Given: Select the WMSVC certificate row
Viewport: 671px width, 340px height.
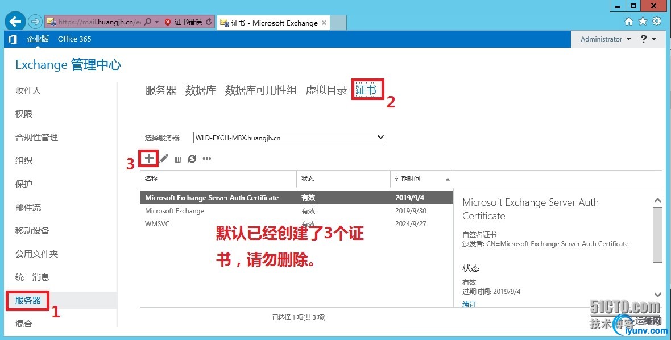Looking at the screenshot, I should tap(297, 223).
